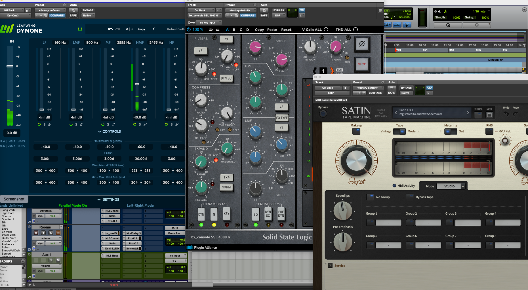Viewport: 528px width, 290px height.
Task: Select next channel arrow on bx_console
Action: tap(332, 71)
